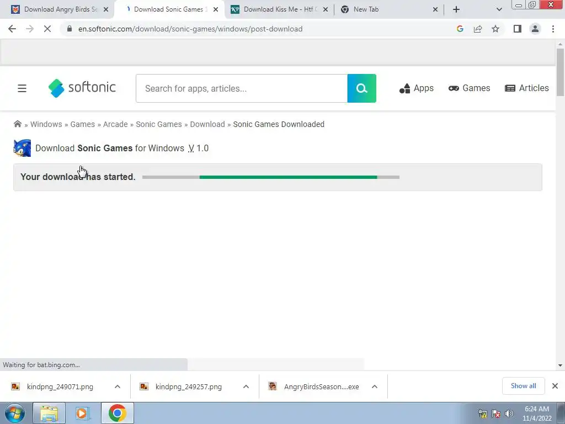Open the Softonic hamburger menu
Screen dimensions: 565x424
pyautogui.click(x=22, y=88)
